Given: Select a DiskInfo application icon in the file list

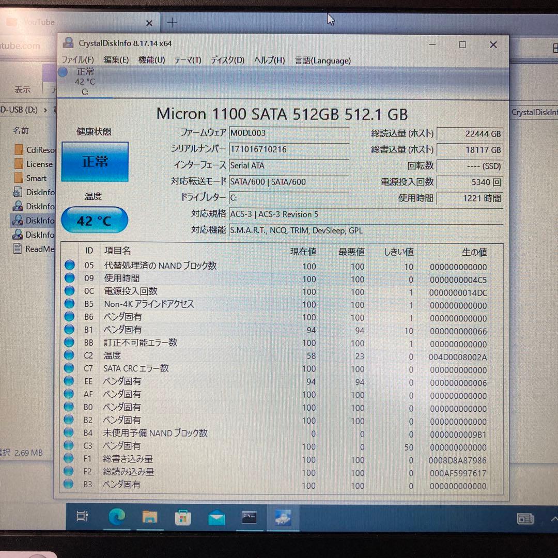Looking at the screenshot, I should coord(18,221).
